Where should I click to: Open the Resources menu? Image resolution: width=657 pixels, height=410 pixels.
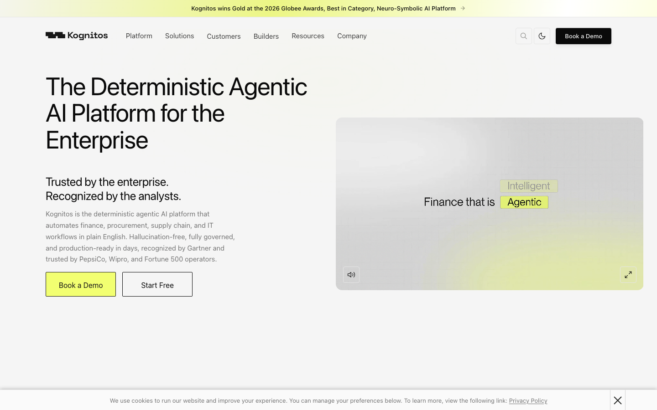[308, 36]
